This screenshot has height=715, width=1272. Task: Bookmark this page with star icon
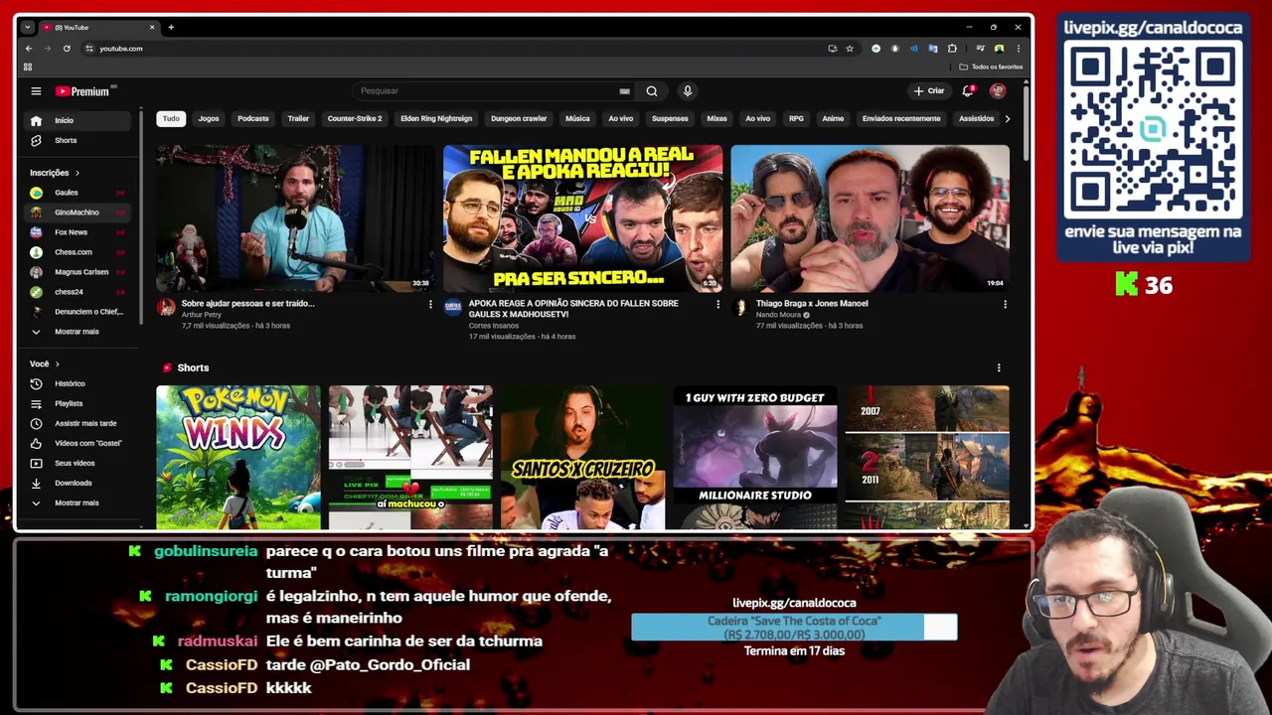pos(850,49)
